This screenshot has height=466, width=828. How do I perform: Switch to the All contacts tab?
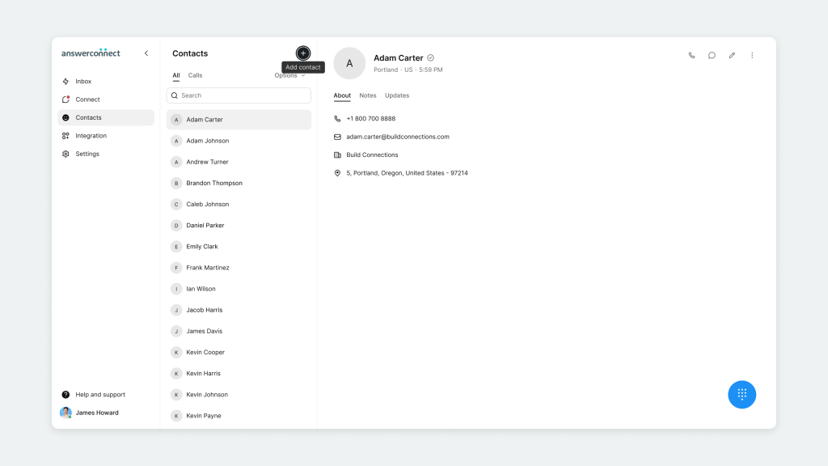[175, 75]
